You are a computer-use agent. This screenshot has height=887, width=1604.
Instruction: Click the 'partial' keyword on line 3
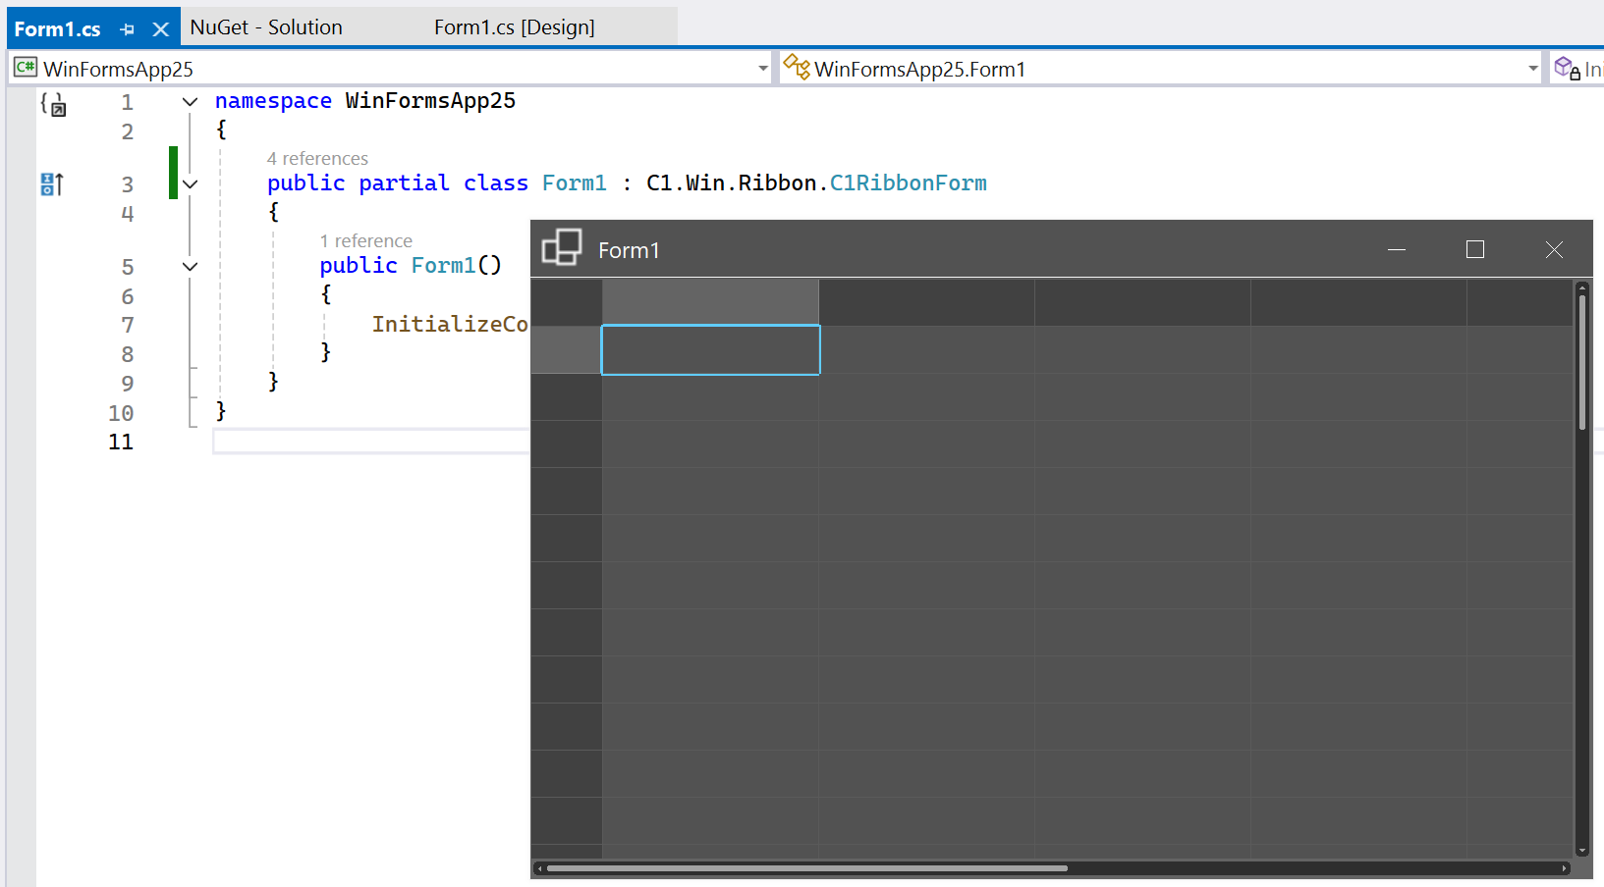(404, 183)
